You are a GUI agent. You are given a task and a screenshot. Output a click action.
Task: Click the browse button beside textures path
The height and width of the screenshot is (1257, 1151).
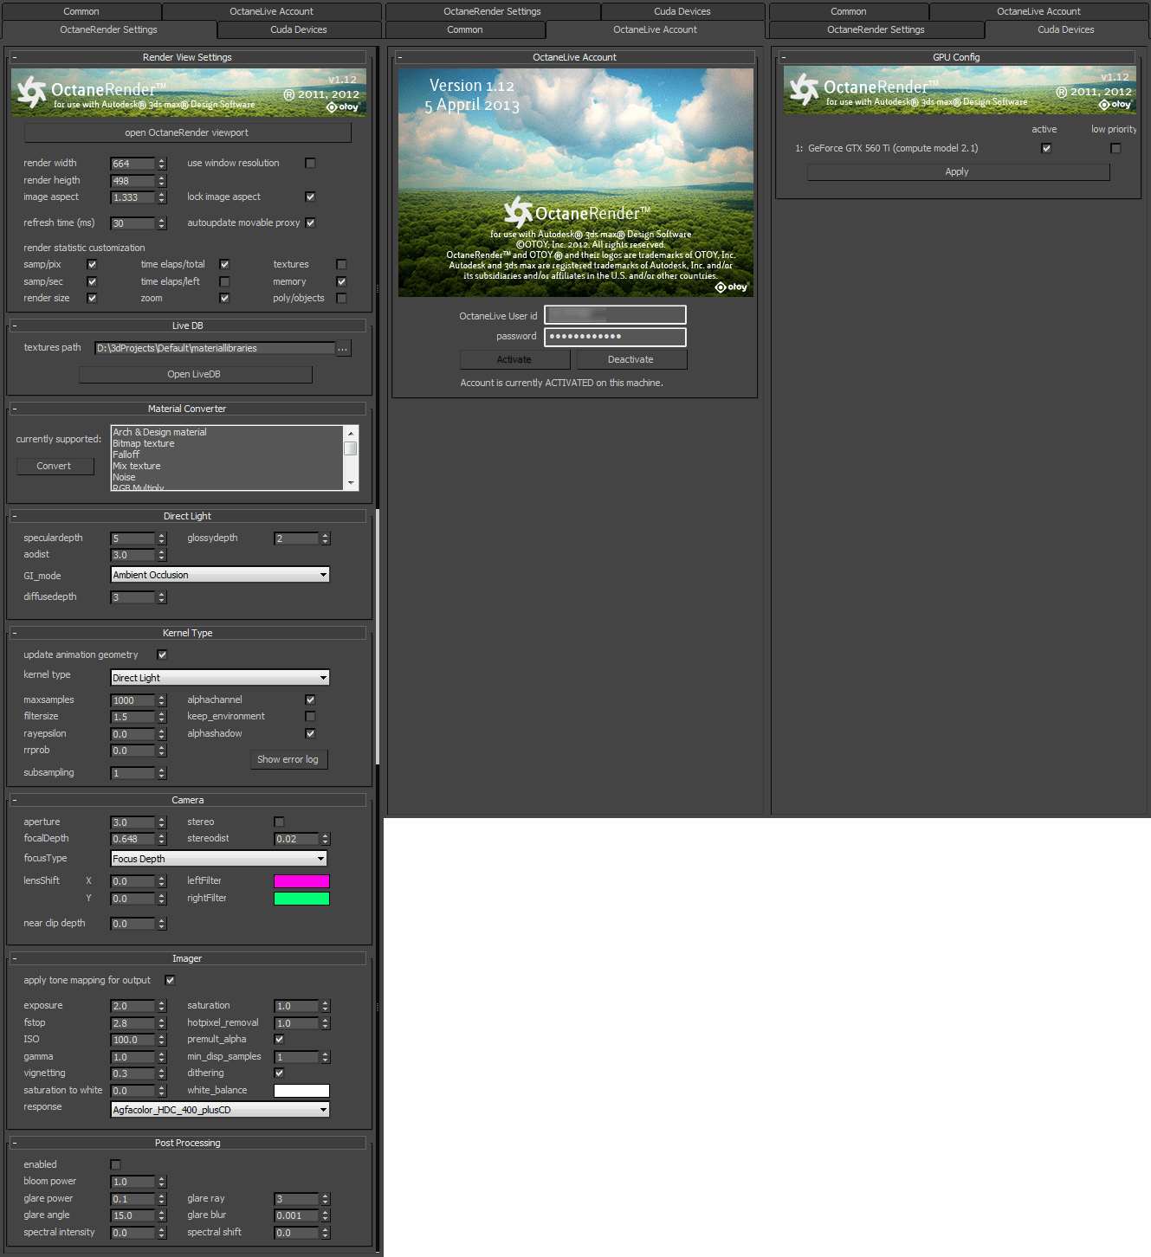point(343,348)
